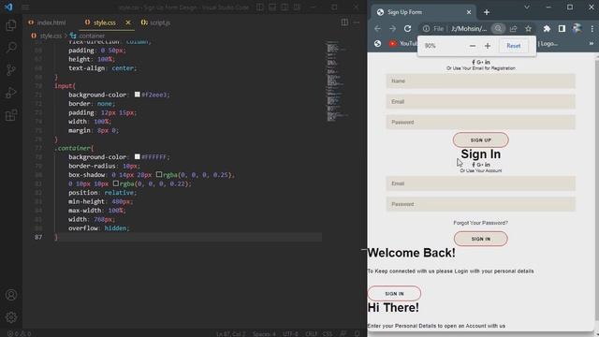Viewport: 599px width, 337px height.
Task: Click the Password field above SIGN UP
Action: click(x=480, y=123)
